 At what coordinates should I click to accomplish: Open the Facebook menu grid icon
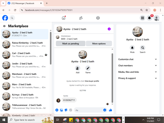point(142,18)
